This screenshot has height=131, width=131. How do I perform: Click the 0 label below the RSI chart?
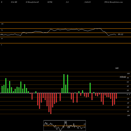tap(1, 45)
